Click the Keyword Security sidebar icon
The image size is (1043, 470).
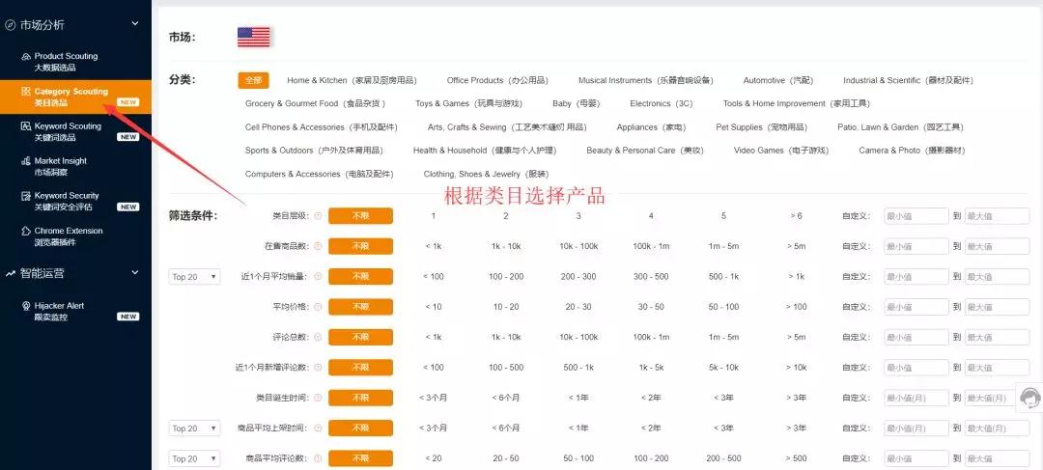click(x=26, y=196)
